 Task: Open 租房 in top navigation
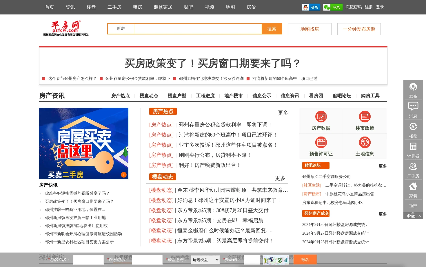point(138,7)
